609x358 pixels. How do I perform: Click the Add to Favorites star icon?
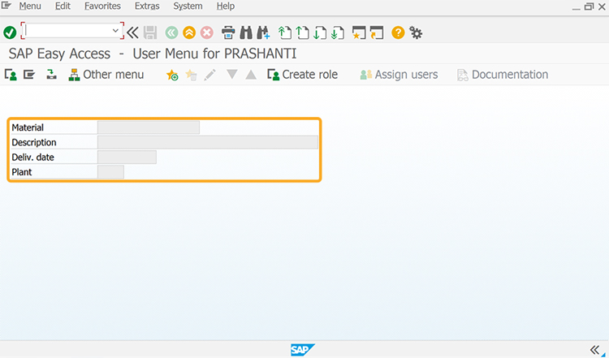click(x=172, y=75)
